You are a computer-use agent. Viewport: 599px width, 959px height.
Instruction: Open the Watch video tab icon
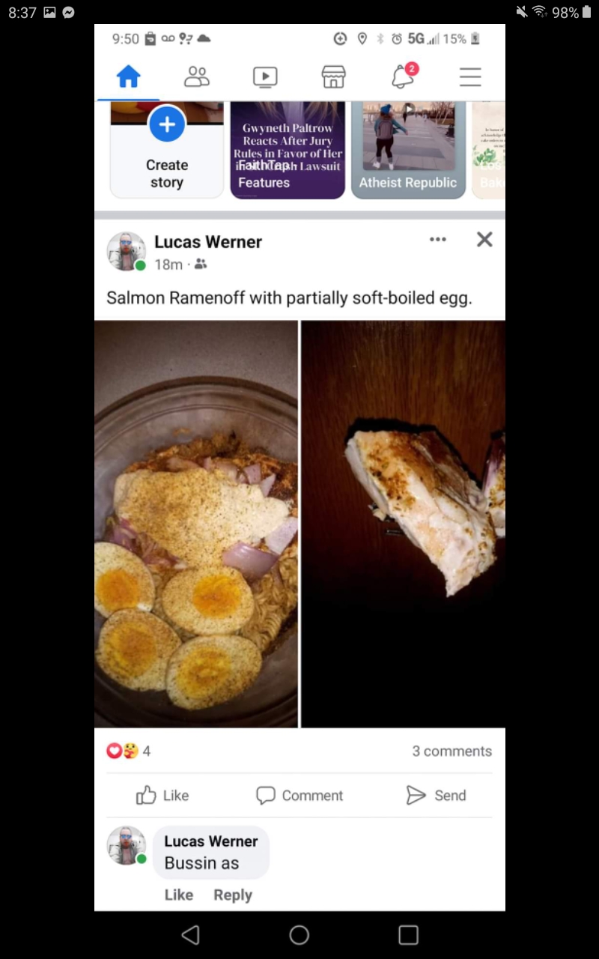[x=265, y=76]
